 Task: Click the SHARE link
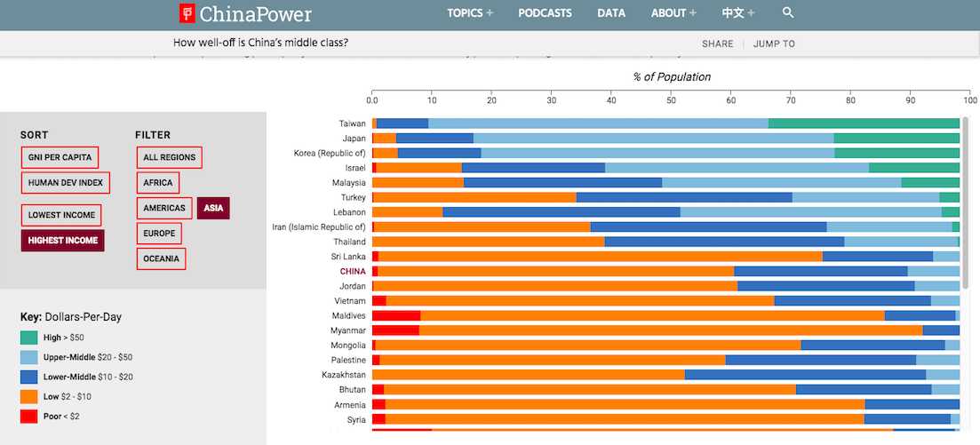point(718,44)
